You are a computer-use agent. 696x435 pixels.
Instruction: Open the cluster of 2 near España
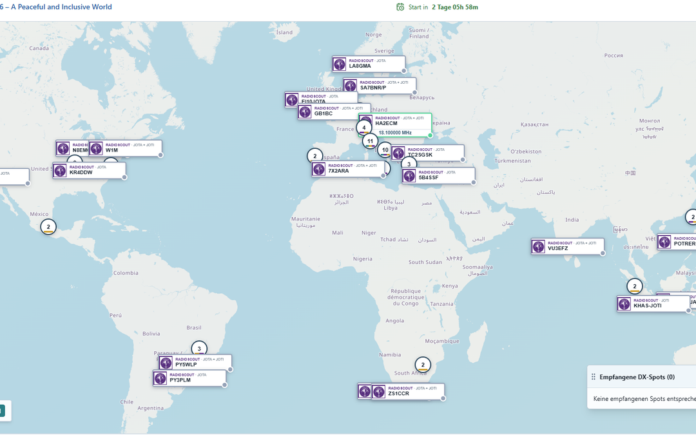(315, 156)
